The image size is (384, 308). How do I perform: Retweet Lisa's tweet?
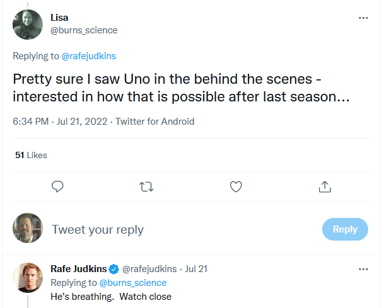pos(146,186)
